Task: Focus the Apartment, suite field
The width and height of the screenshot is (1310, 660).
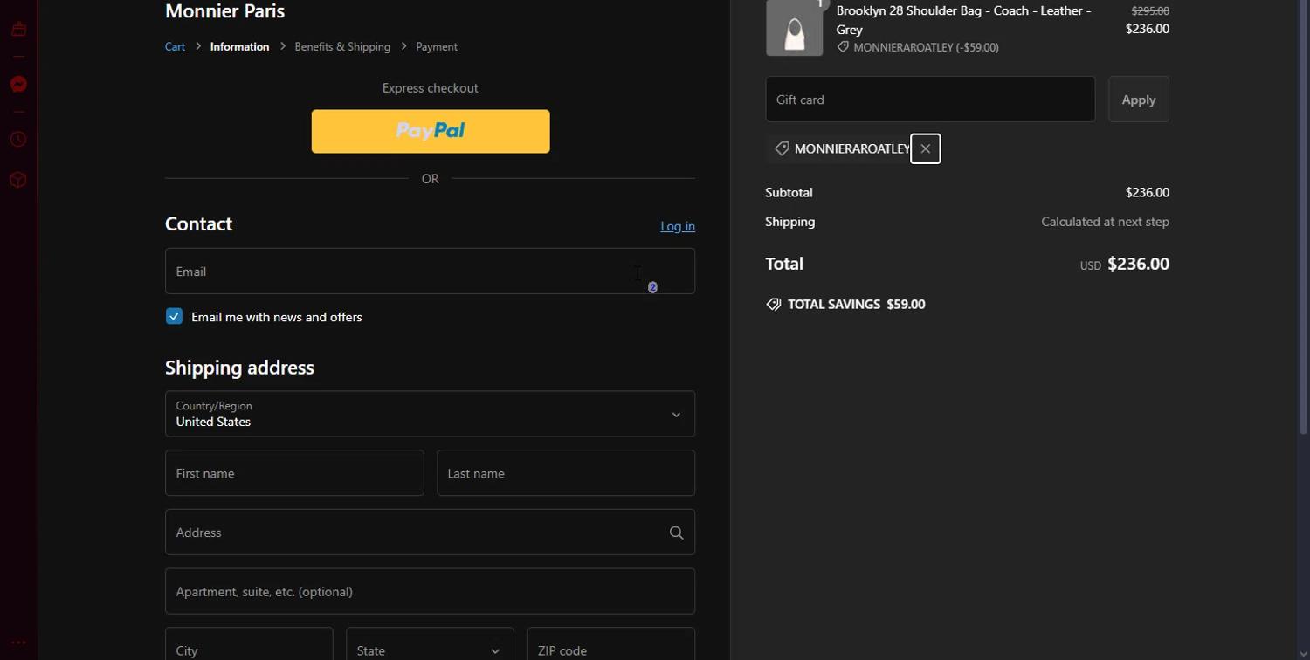Action: coord(430,591)
